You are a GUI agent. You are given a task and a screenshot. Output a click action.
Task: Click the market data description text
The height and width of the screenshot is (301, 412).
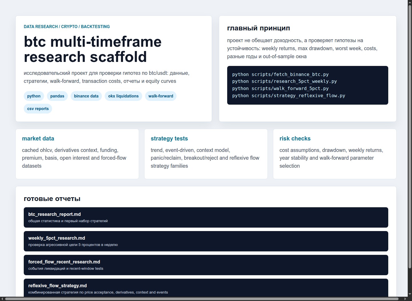74,158
